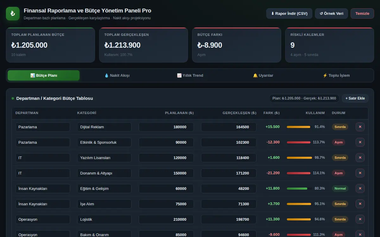The image size is (380, 237).
Task: Delete the Etkinlik & Sponsorluk row
Action: [x=360, y=142]
